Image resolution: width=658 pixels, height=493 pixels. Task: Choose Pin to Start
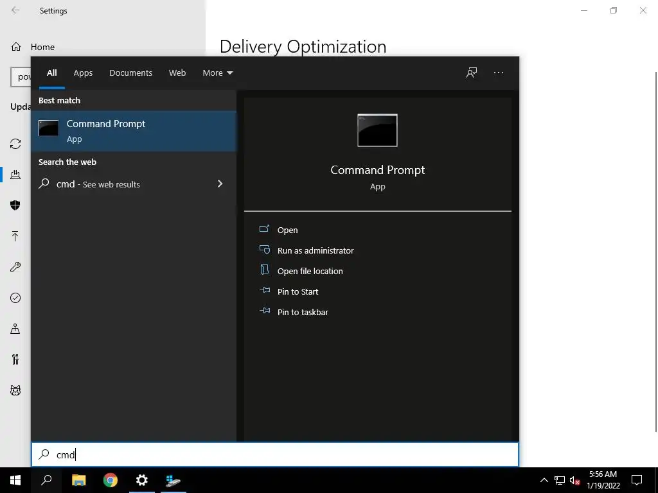click(x=298, y=291)
